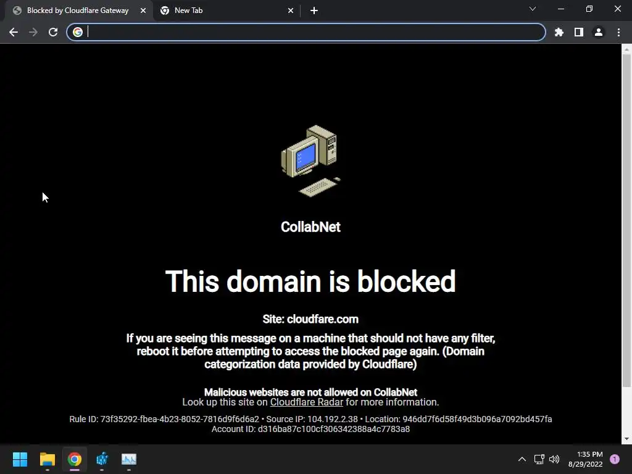Open the Extensions puzzle icon
Image resolution: width=632 pixels, height=474 pixels.
tap(559, 32)
